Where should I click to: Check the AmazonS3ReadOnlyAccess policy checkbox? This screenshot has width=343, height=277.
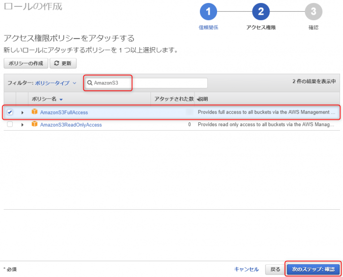click(10, 124)
